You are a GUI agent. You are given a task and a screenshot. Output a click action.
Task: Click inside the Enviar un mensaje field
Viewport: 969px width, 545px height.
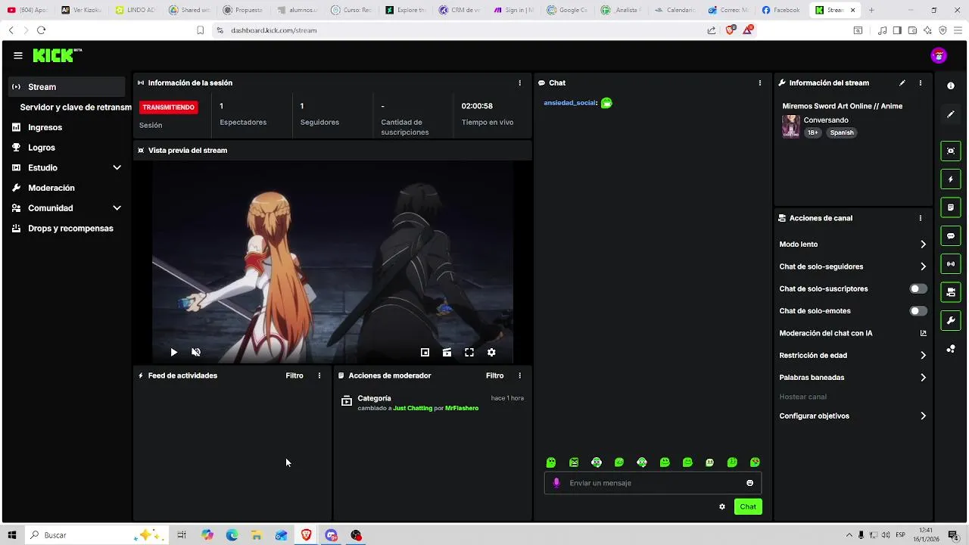653,483
